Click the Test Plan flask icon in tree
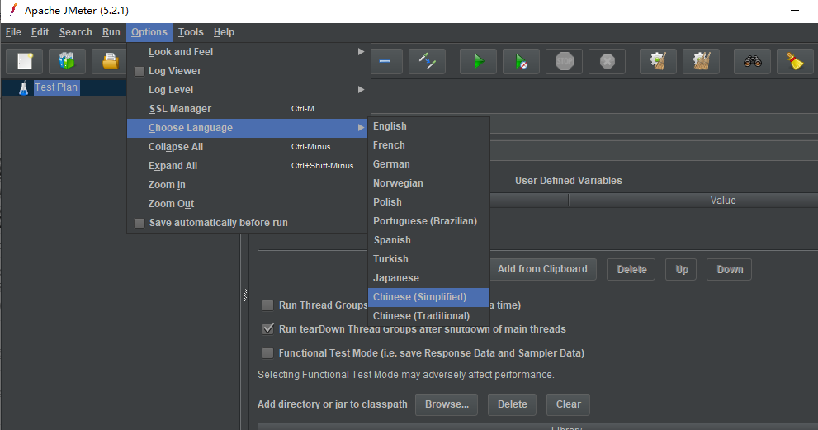This screenshot has height=430, width=818. [23, 87]
